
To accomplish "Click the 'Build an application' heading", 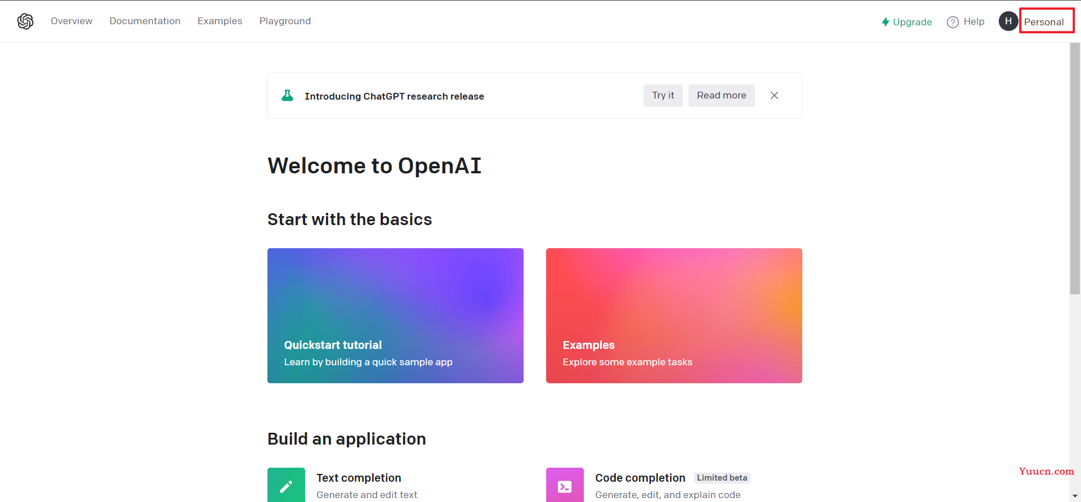I will (x=347, y=439).
